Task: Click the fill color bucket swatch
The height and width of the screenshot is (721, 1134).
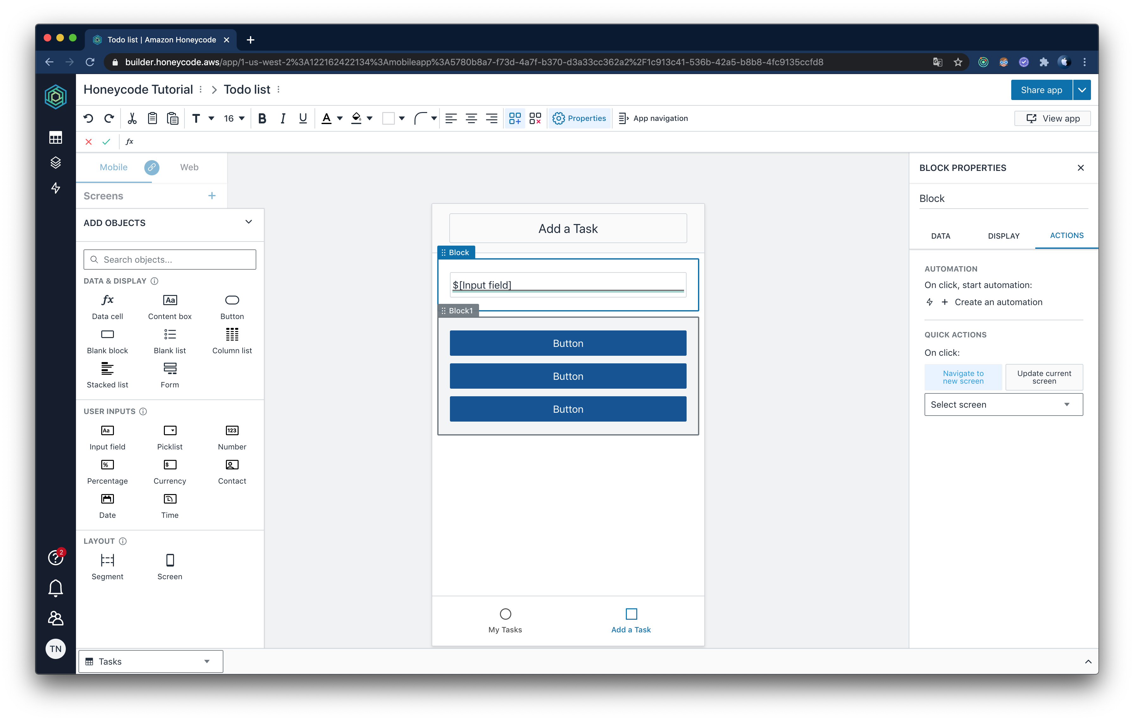Action: click(x=357, y=118)
